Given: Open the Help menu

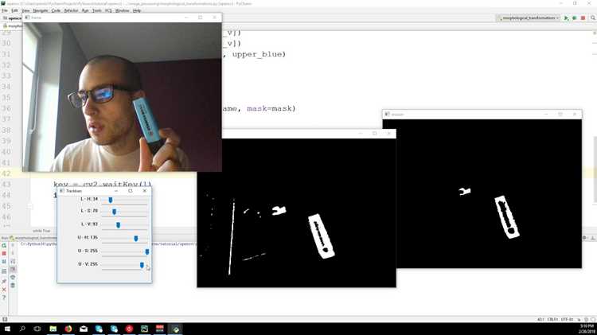Looking at the screenshot, I should pyautogui.click(x=137, y=10).
